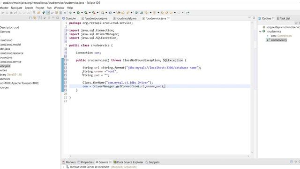
Task: Expand the imports fold at line 3
Action: pyautogui.click(x=67, y=30)
